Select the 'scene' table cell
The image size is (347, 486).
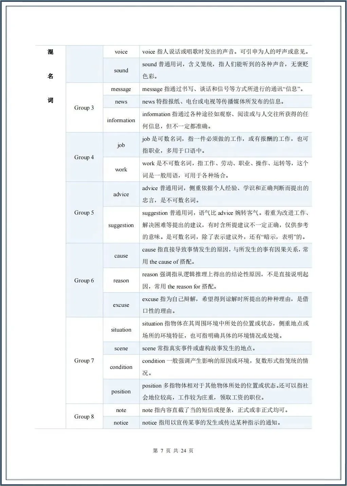tap(121, 348)
